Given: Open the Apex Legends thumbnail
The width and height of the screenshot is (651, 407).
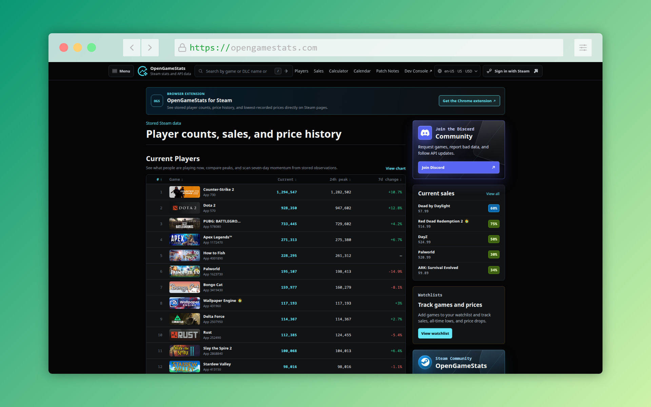Looking at the screenshot, I should (184, 240).
